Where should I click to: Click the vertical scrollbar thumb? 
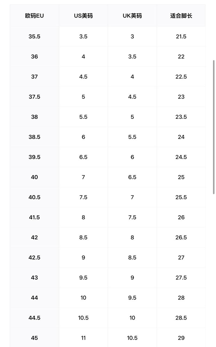point(214,127)
